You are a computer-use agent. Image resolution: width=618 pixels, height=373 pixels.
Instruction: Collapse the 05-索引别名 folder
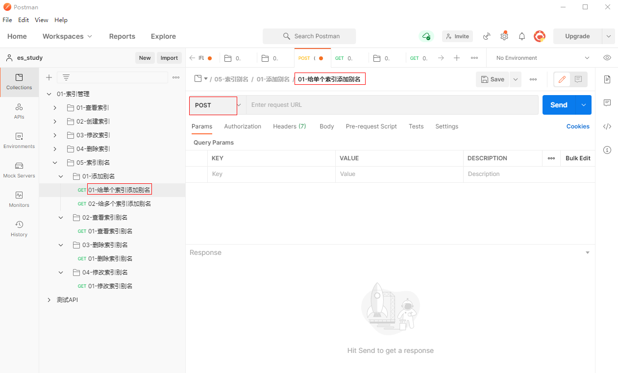[x=55, y=163]
